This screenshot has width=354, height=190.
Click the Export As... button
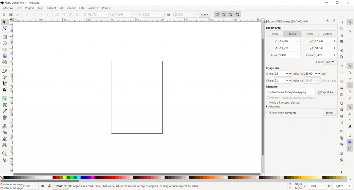click(x=326, y=92)
